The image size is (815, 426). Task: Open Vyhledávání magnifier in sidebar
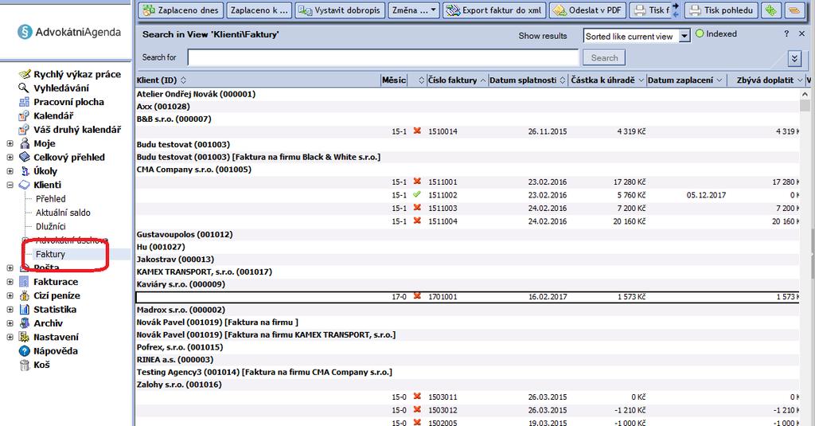(24, 88)
